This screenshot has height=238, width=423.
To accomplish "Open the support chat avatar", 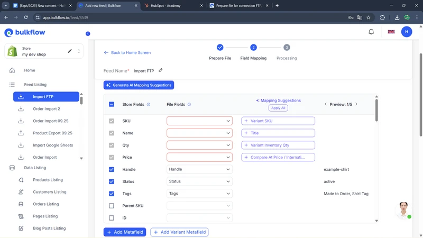I will 403,209.
